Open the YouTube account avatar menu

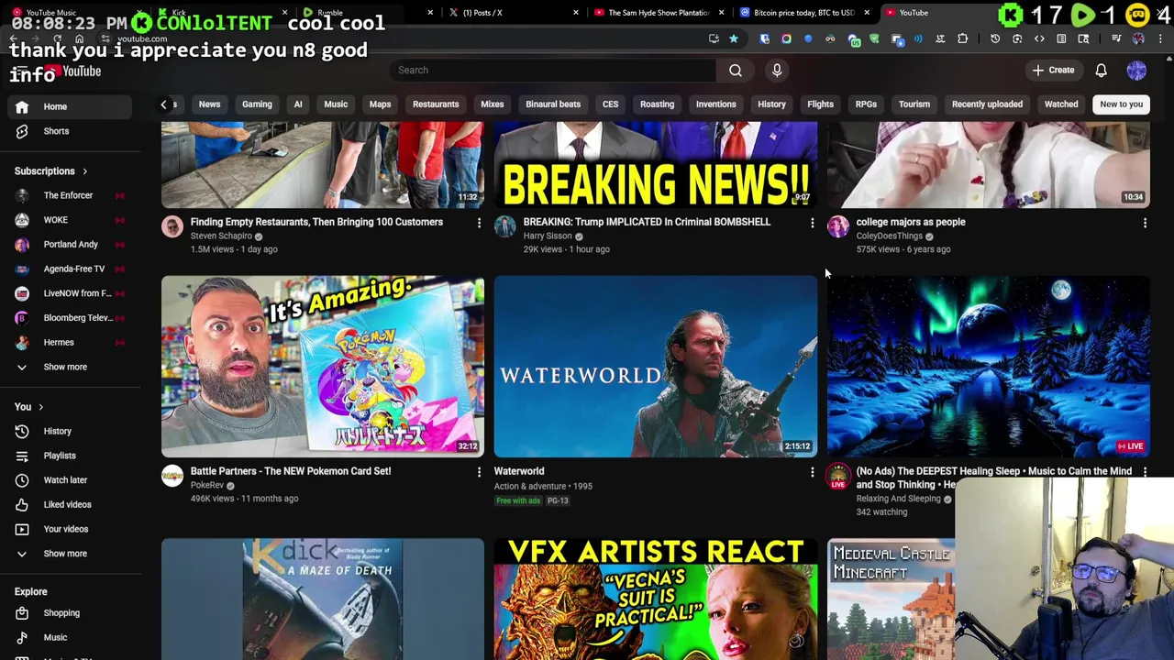tap(1136, 70)
